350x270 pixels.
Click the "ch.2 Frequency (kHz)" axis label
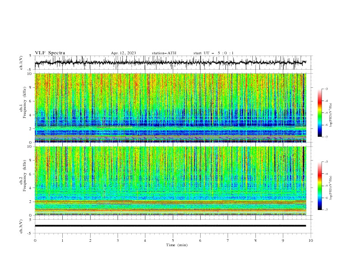tap(23, 175)
